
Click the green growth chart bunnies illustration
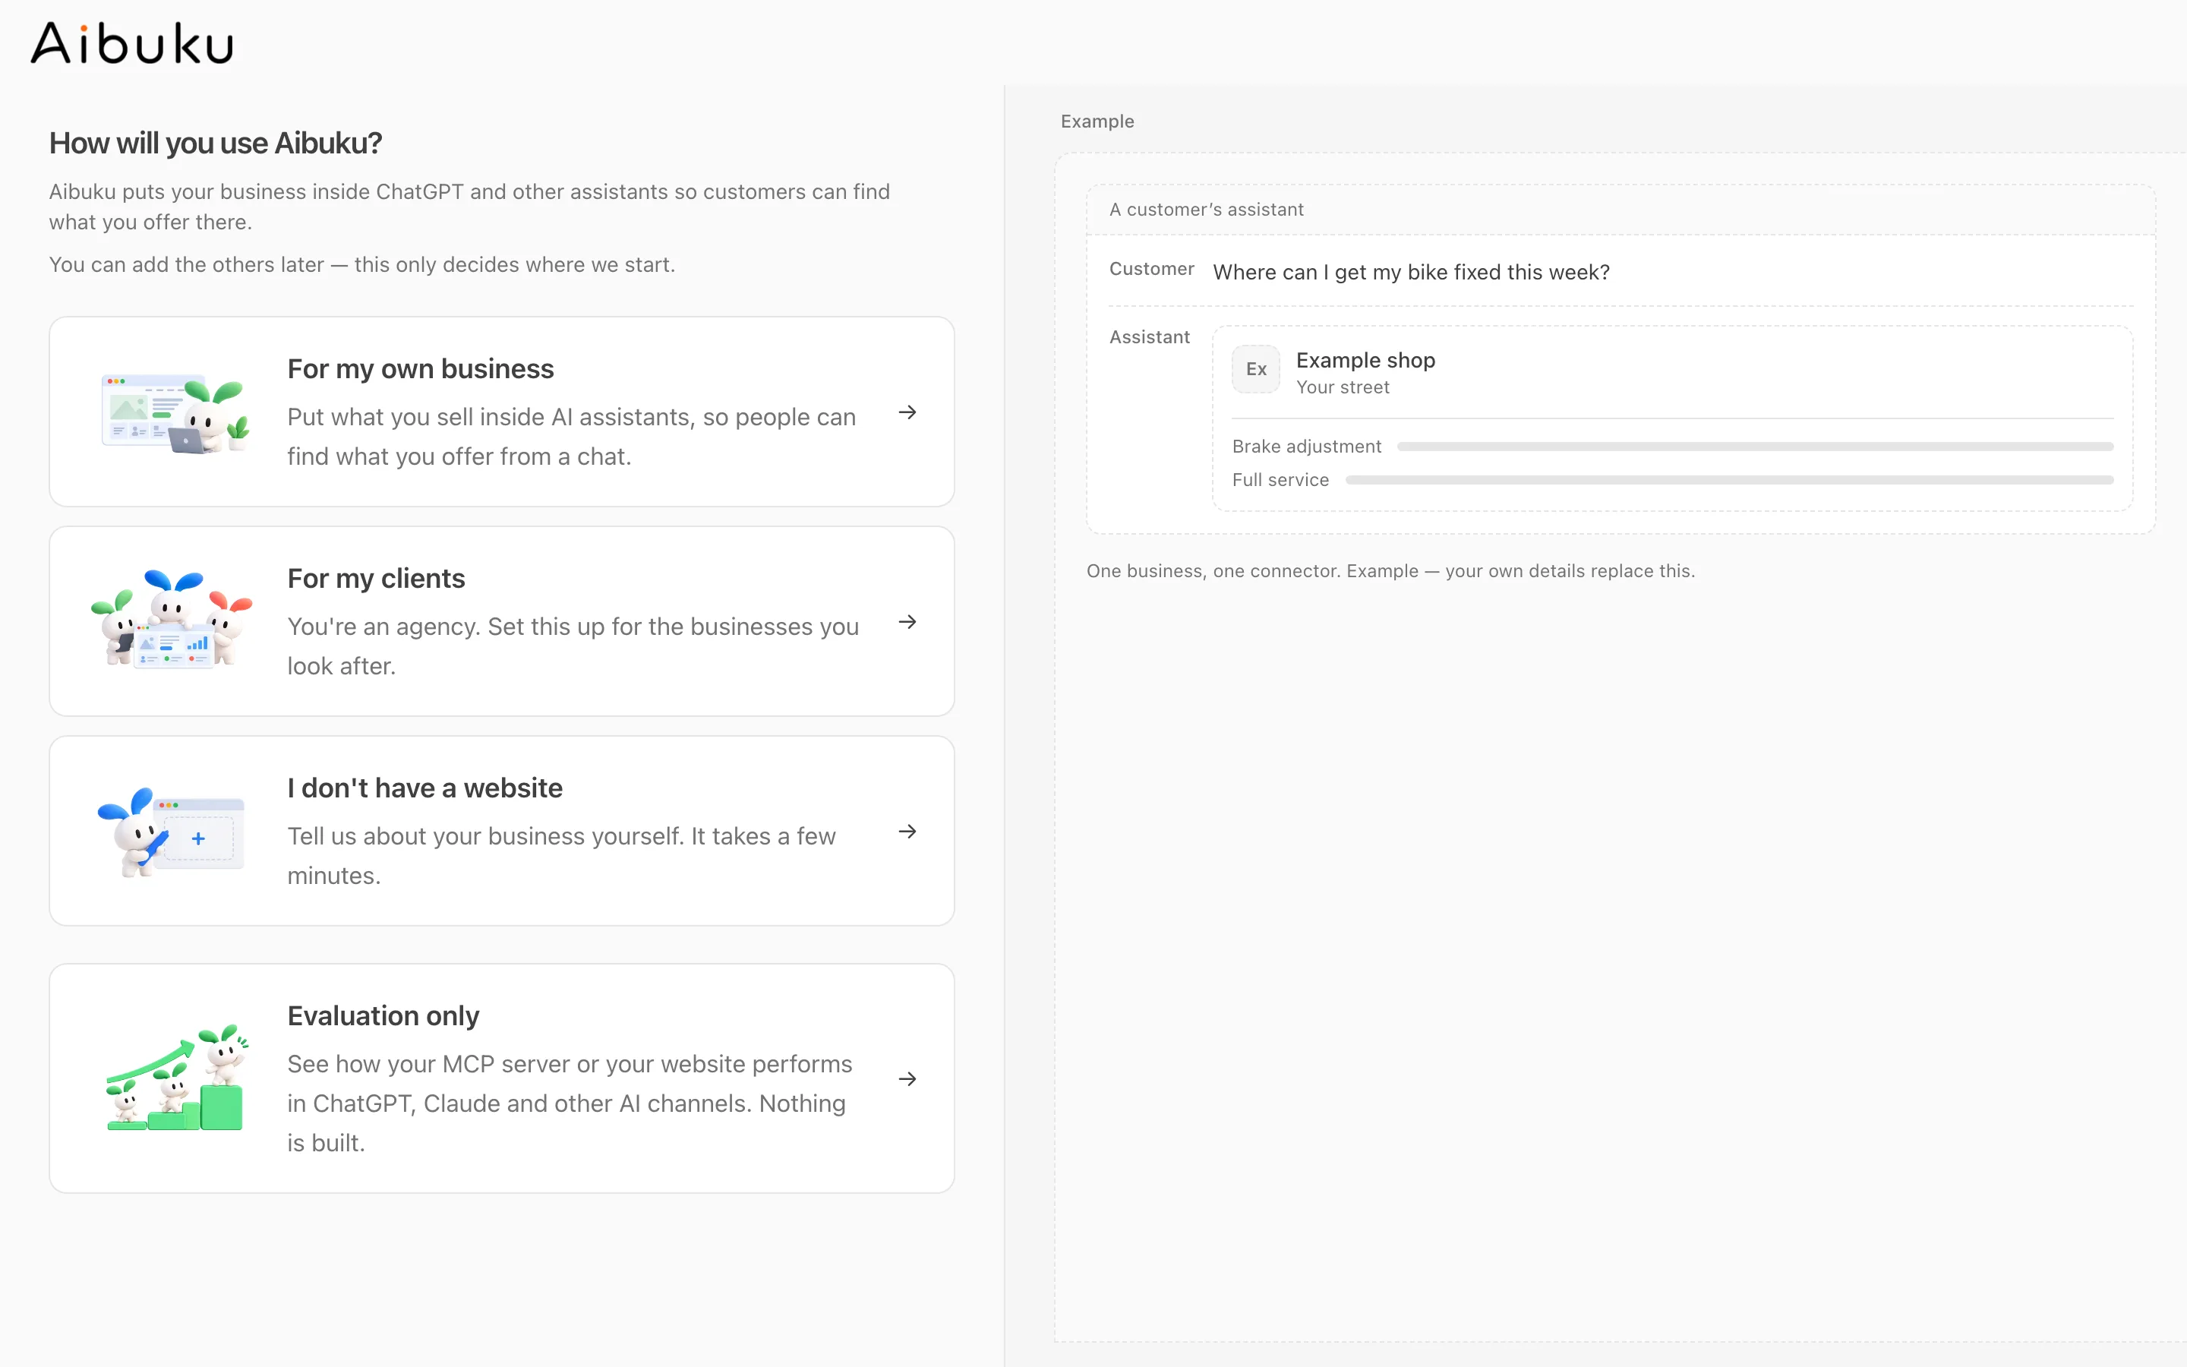coord(176,1078)
